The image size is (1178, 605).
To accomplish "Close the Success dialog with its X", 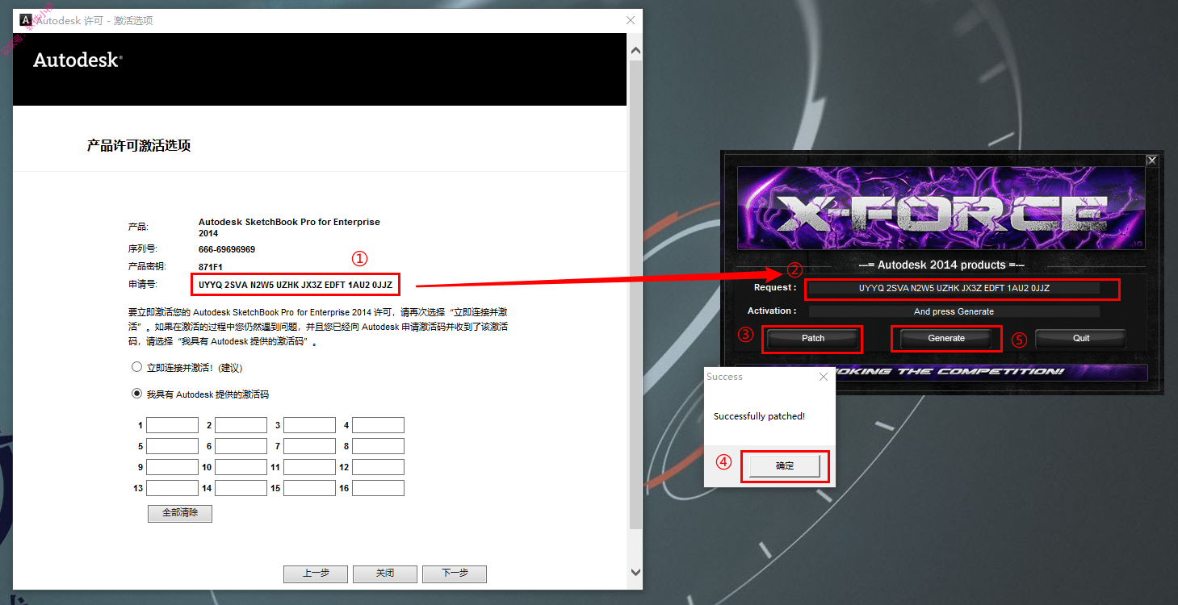I will [x=824, y=377].
